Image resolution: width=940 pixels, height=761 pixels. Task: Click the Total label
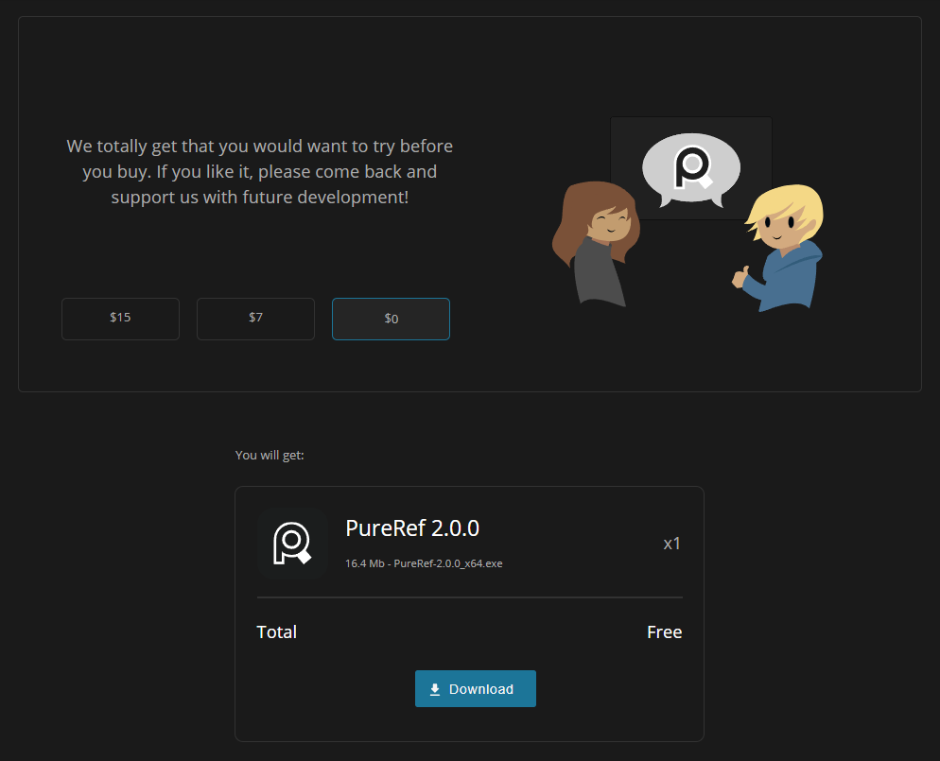(x=276, y=632)
